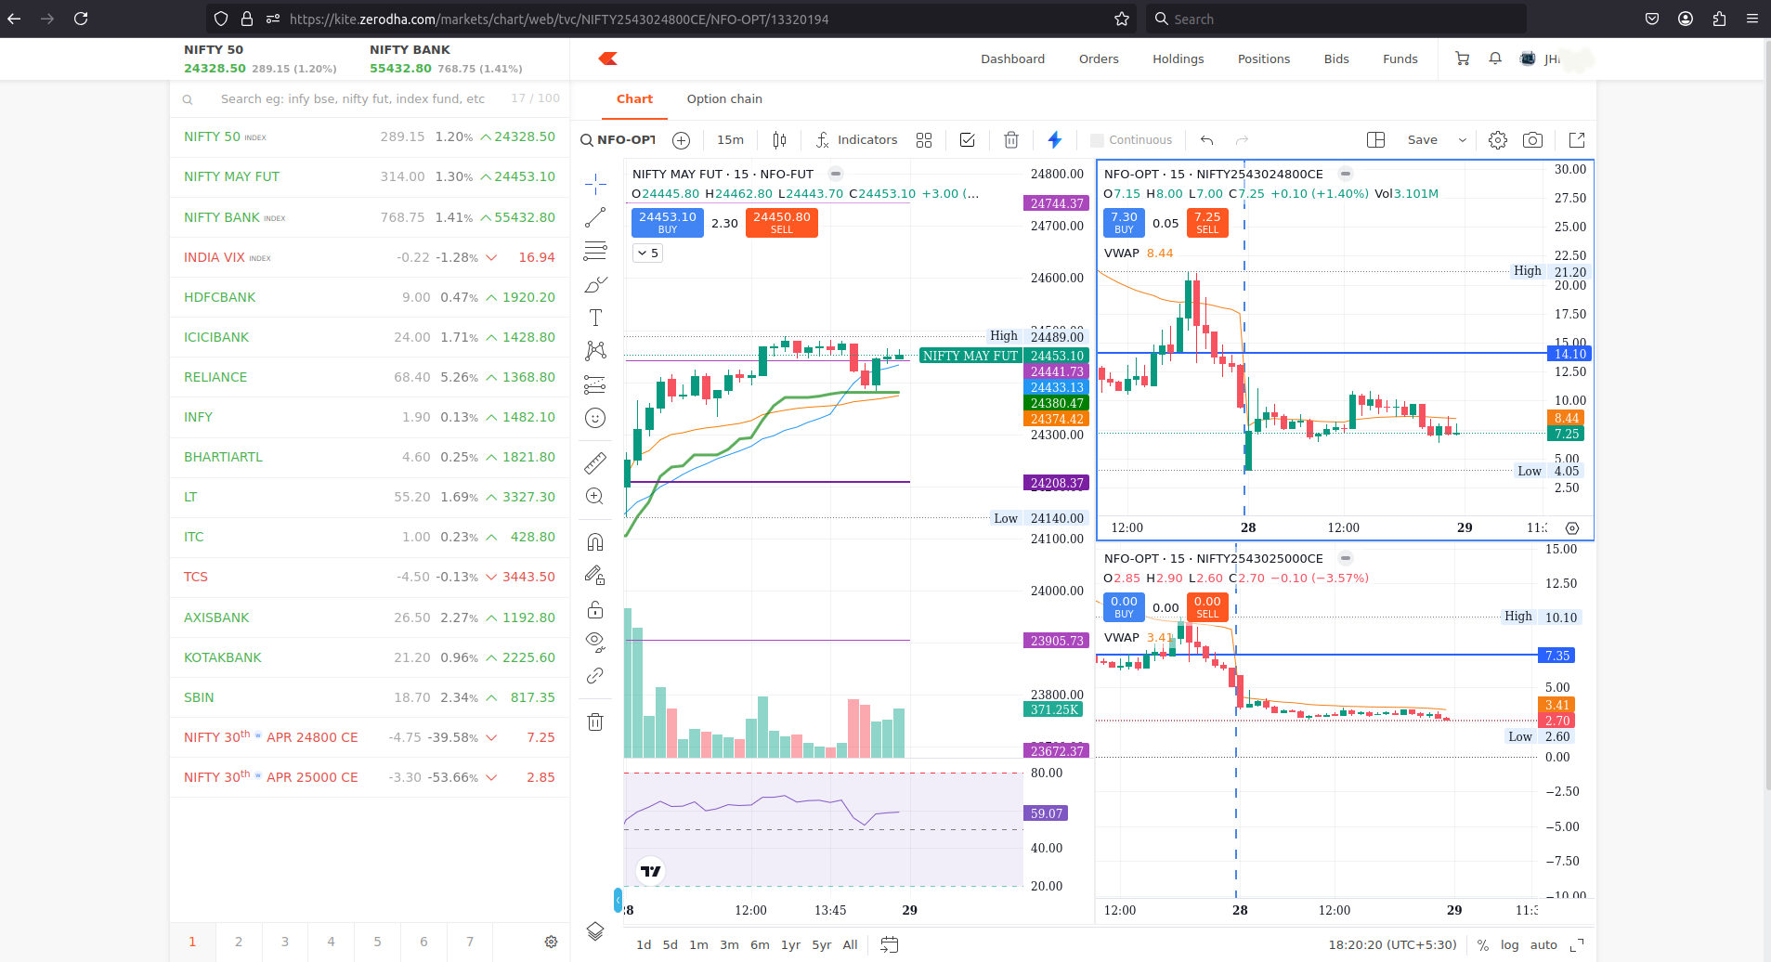
Task: Click the 24453.10 BUY button
Action: (668, 222)
